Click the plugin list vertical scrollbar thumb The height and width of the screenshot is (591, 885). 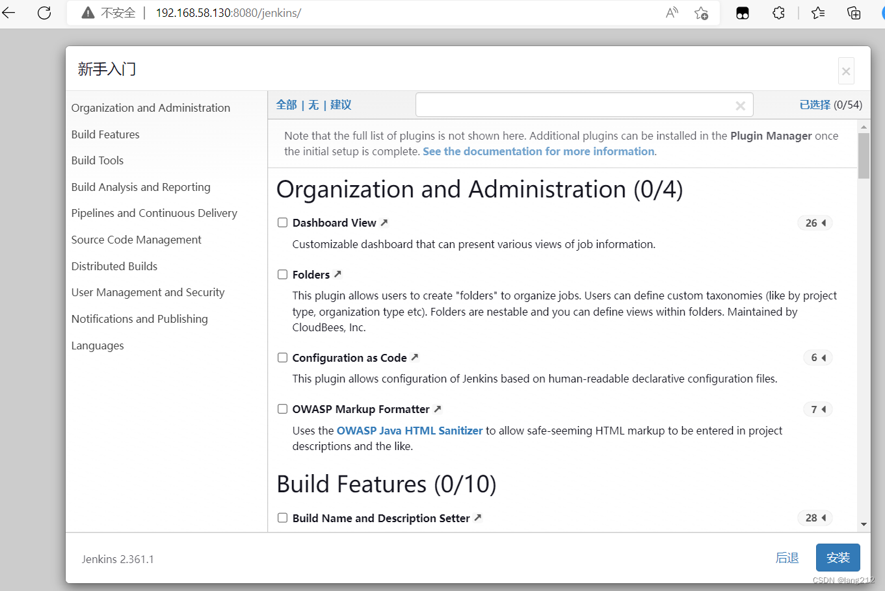pos(864,156)
